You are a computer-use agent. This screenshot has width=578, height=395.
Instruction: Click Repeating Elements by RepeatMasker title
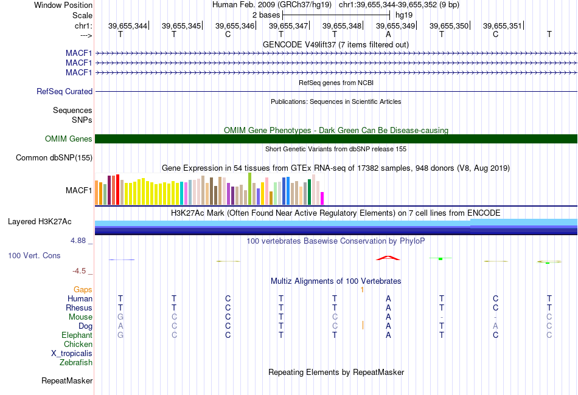point(336,372)
